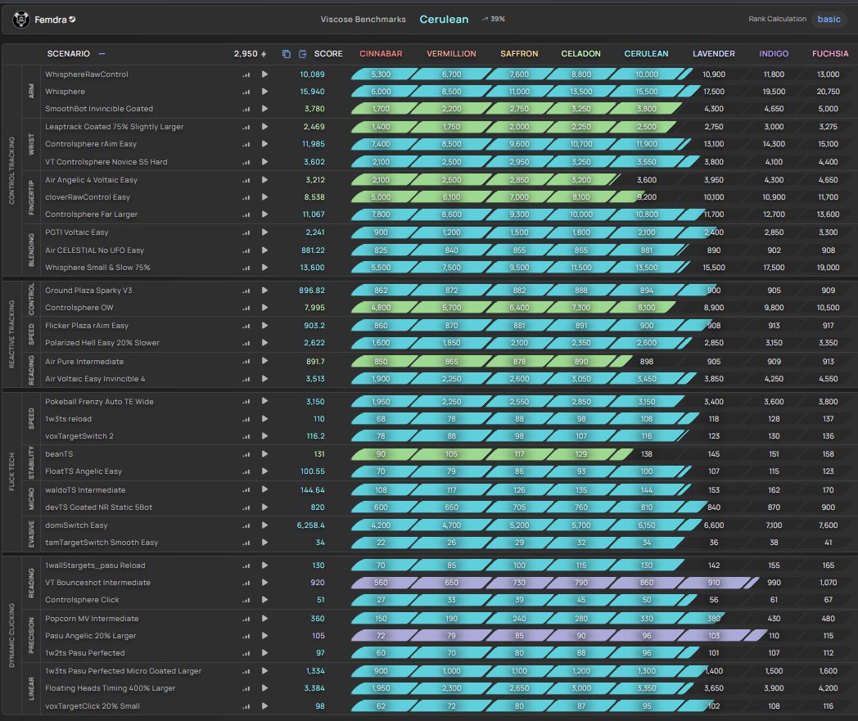Open stats chart for Whisphere
Image resolution: width=858 pixels, height=721 pixels.
pos(246,92)
